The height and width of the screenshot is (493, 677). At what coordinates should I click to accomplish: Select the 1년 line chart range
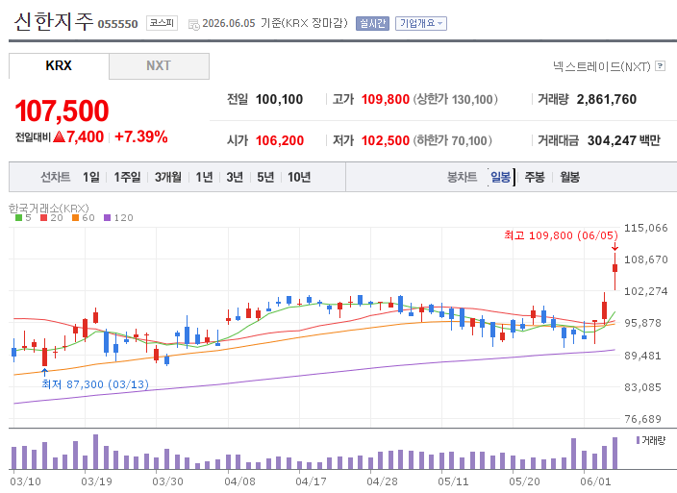pos(204,177)
